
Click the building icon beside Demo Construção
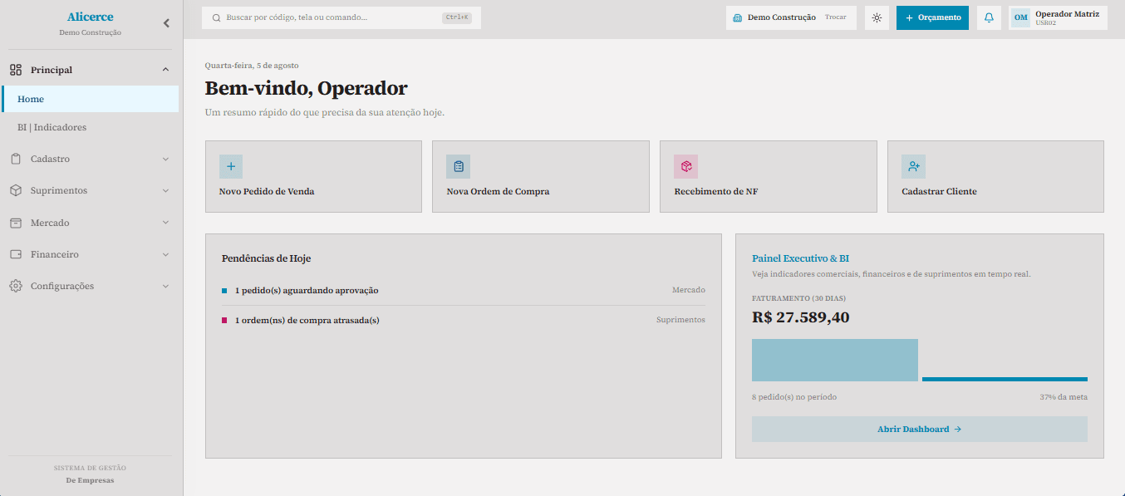737,17
